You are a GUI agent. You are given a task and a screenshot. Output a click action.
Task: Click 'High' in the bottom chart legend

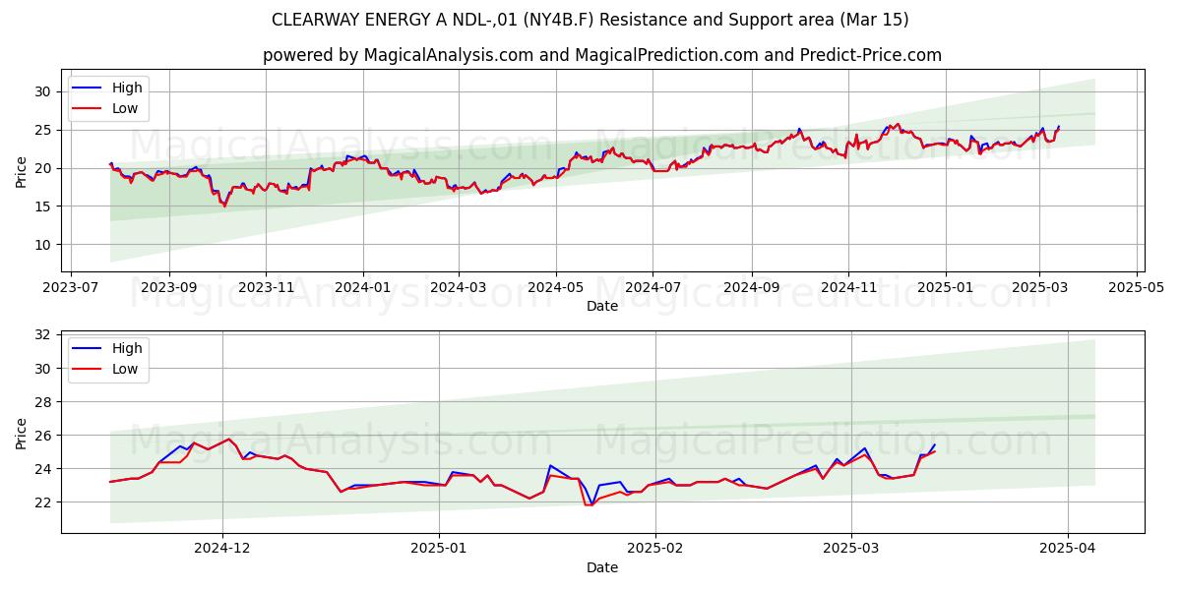127,348
